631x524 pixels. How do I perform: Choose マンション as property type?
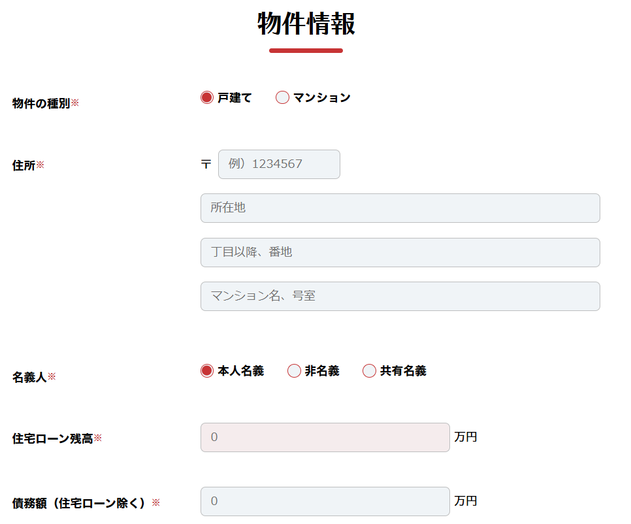[x=282, y=97]
